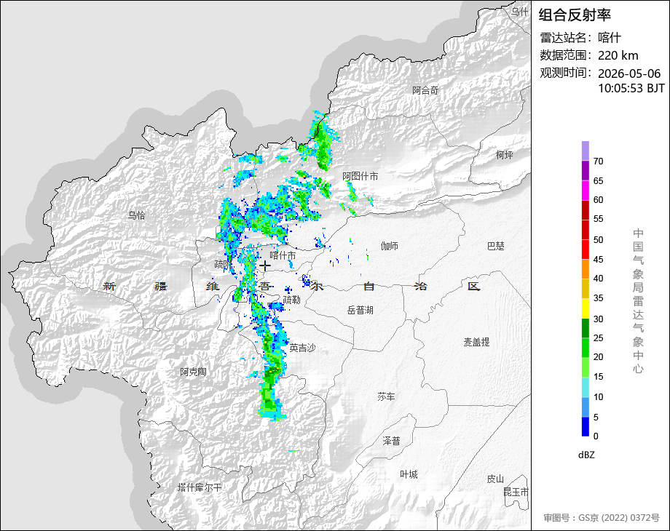Click the 乌什 label at top right

520,12
